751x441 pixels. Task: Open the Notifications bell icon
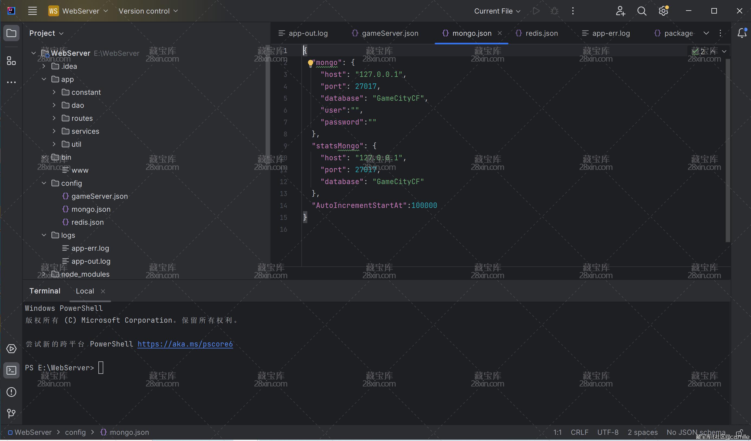(742, 33)
